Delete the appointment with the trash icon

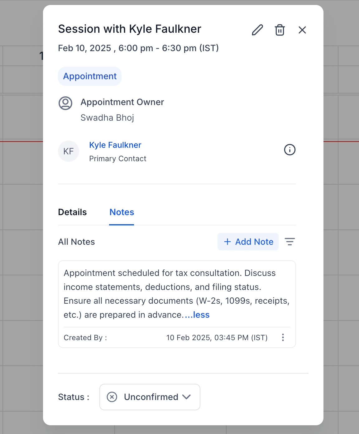[280, 30]
